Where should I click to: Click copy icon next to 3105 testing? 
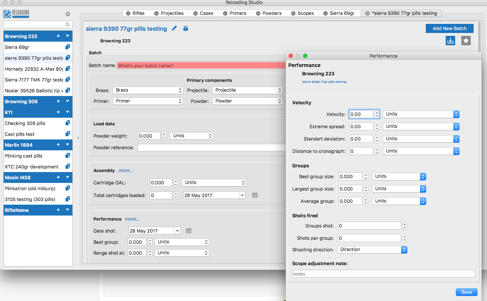point(67,199)
